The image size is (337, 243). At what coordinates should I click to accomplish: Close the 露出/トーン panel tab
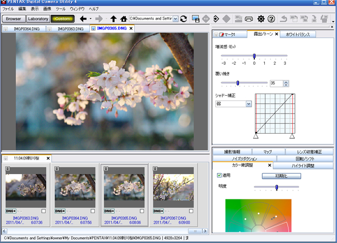point(276,34)
